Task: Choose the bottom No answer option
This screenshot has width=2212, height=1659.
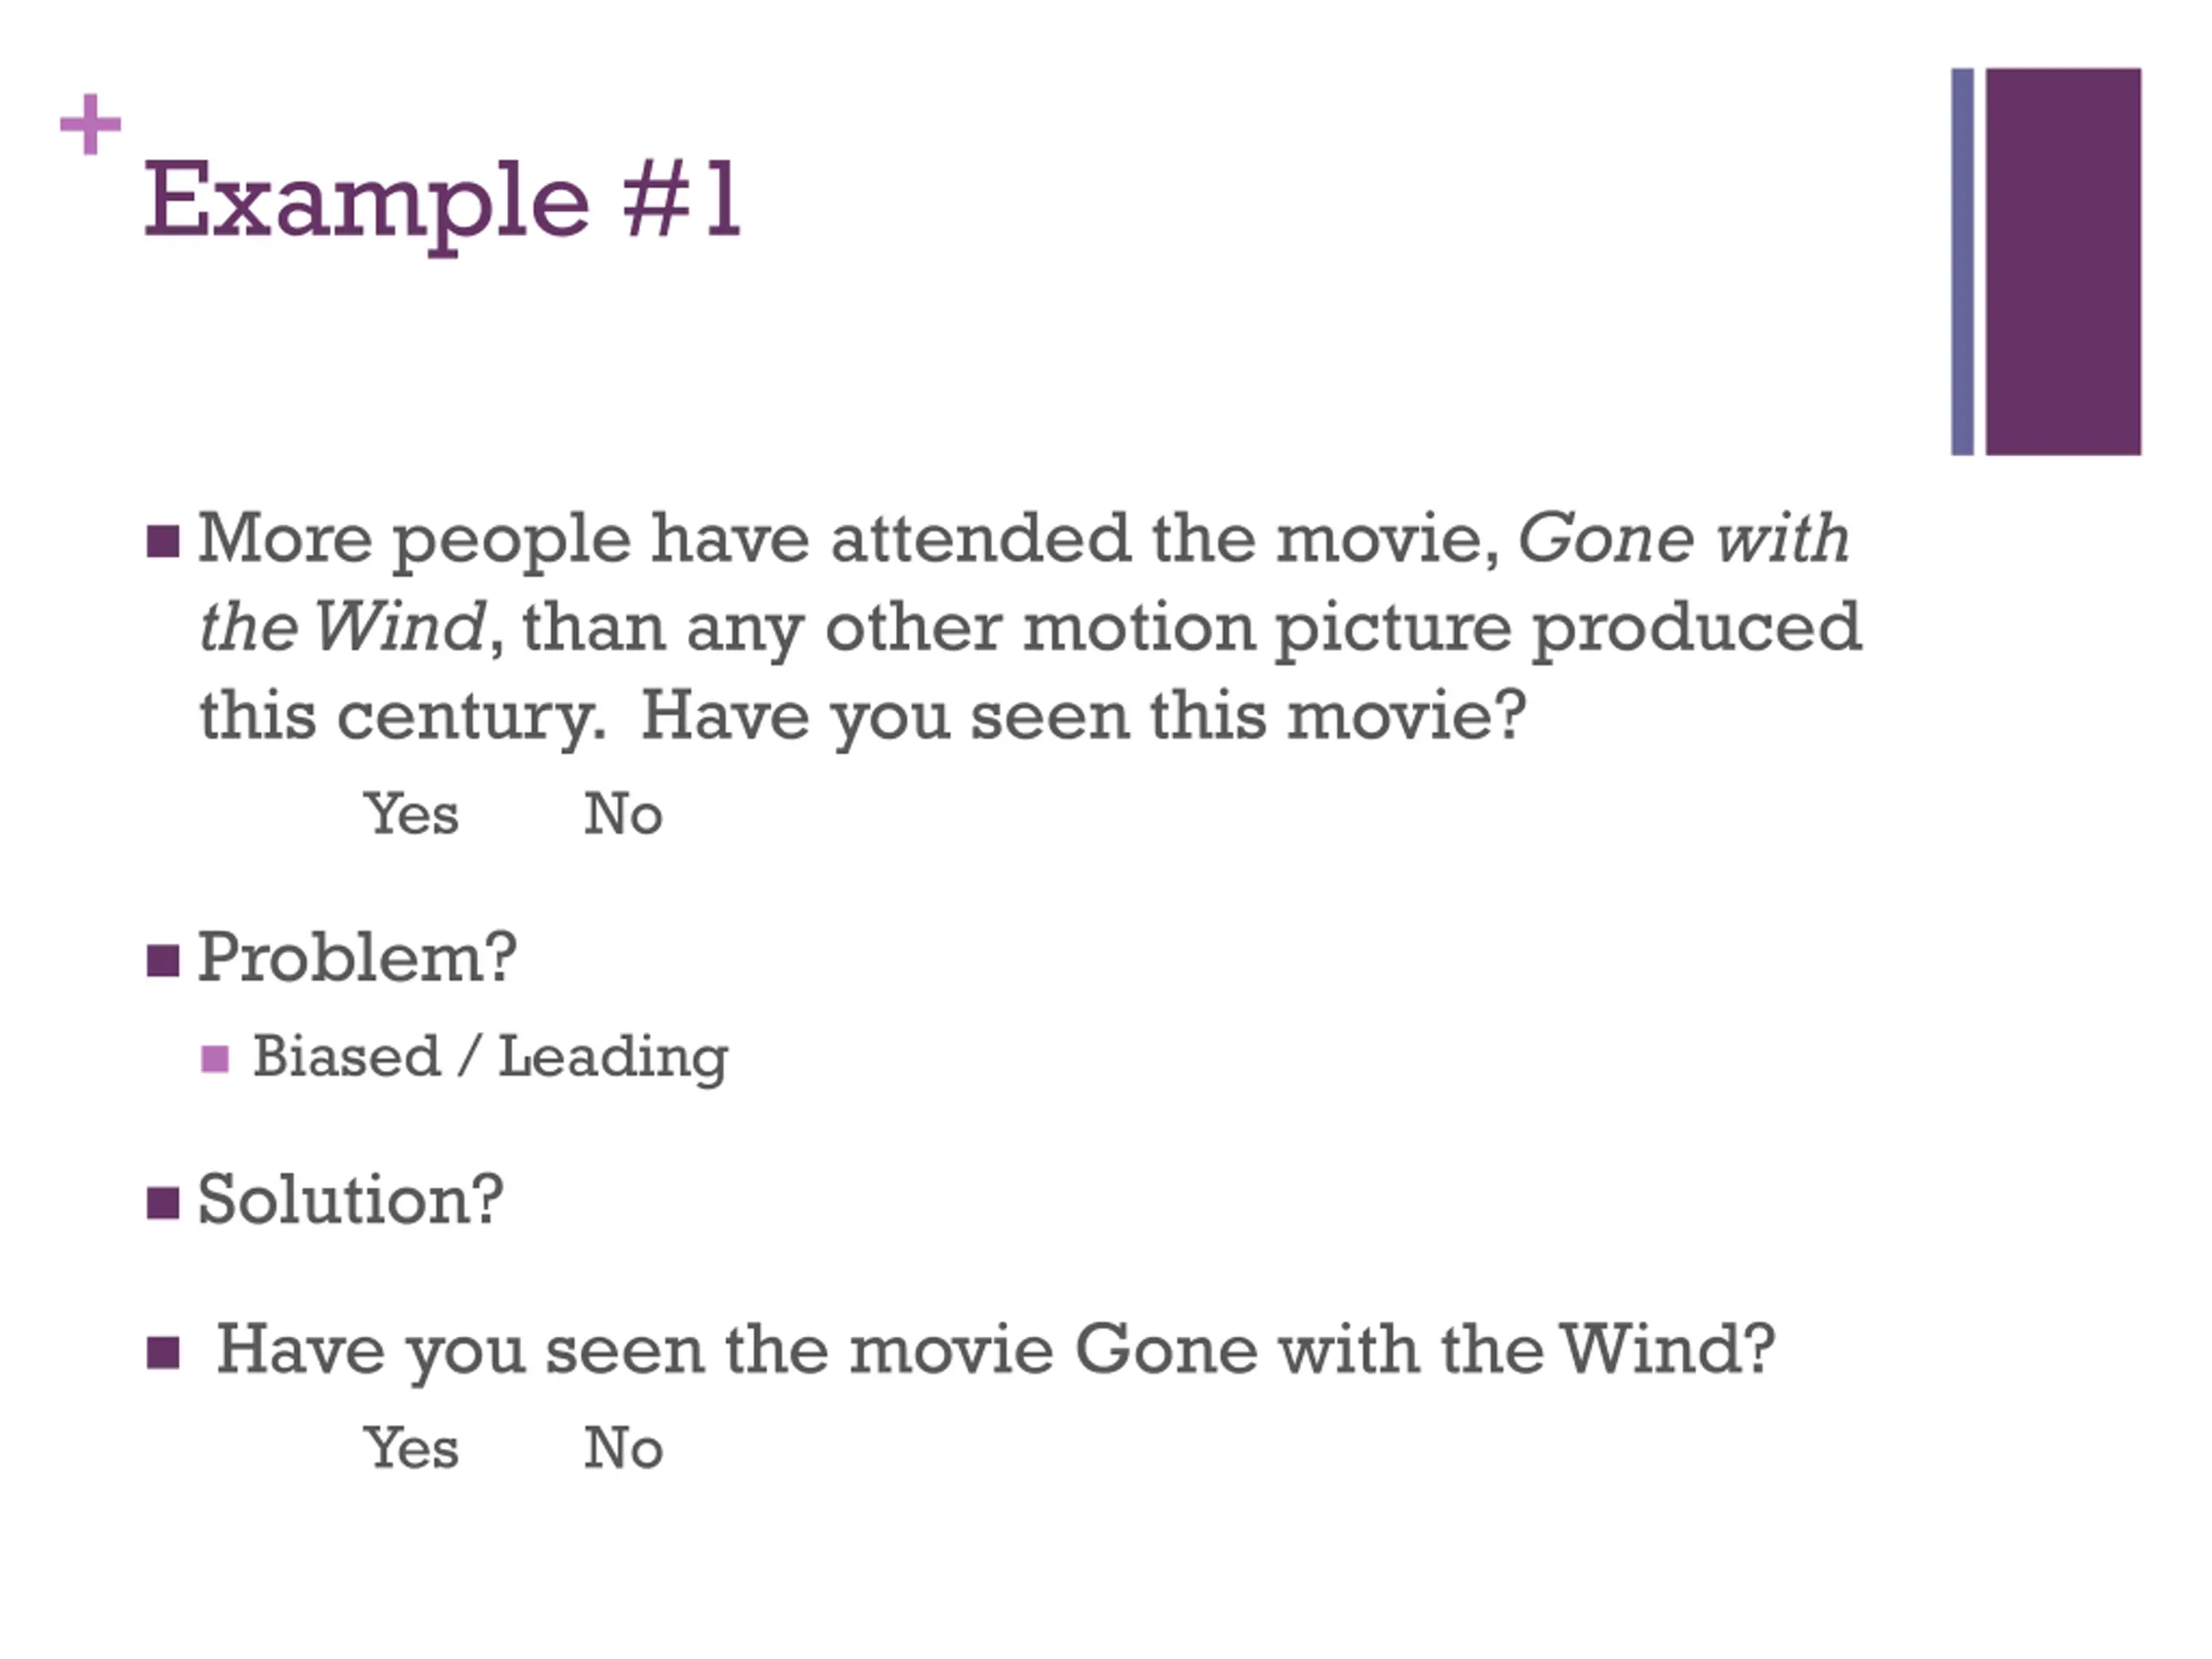Action: [x=623, y=1447]
